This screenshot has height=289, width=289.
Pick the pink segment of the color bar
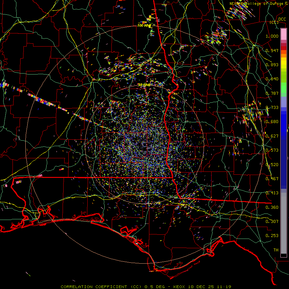[284, 34]
